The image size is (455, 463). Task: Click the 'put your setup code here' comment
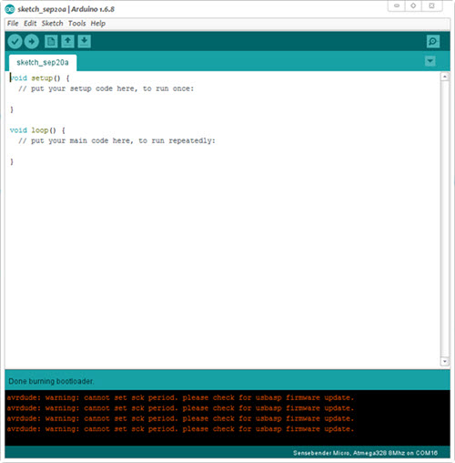click(106, 88)
